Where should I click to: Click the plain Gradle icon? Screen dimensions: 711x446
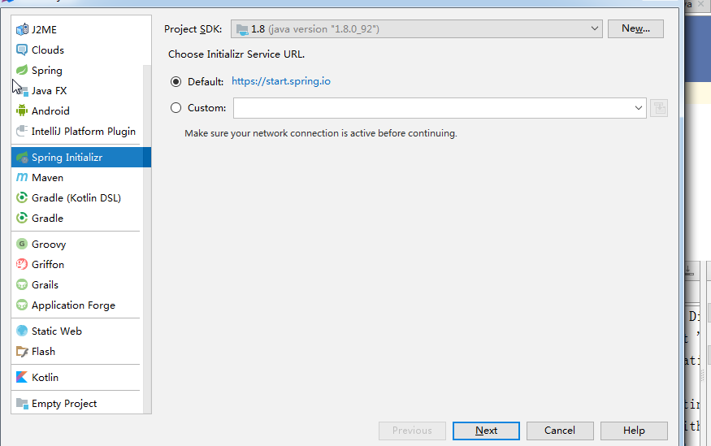(22, 218)
